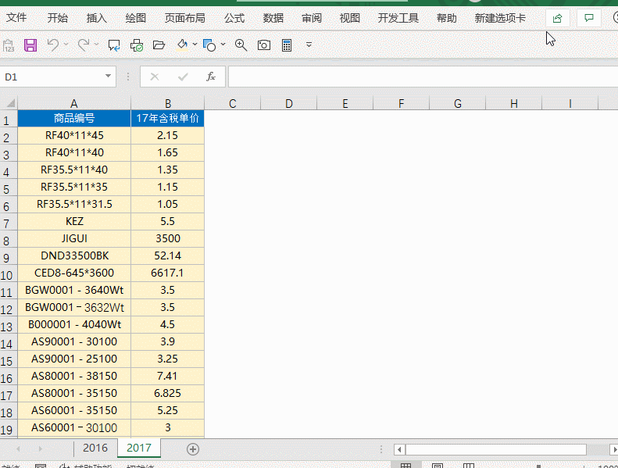
Task: Open the 新建选项卡 ribbon tab
Action: [x=500, y=18]
